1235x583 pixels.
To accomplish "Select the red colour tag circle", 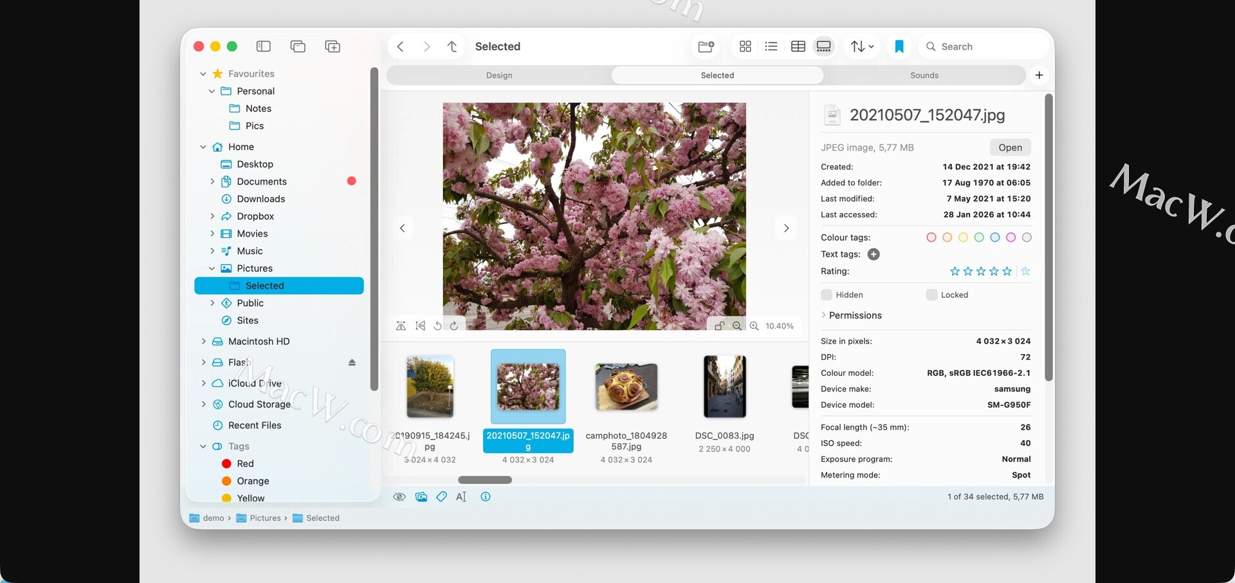I will tap(931, 237).
